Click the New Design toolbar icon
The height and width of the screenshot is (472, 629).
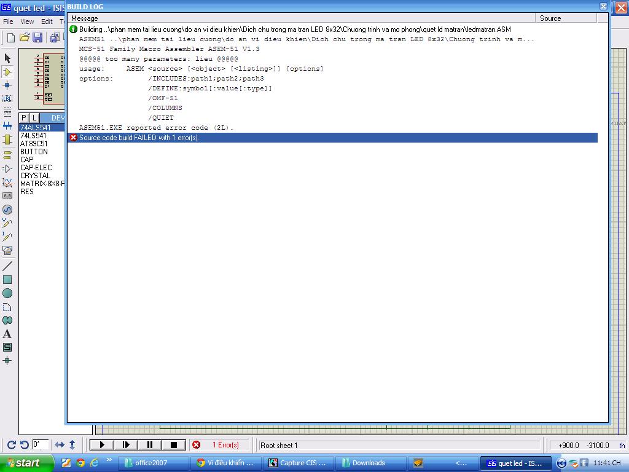pos(11,37)
